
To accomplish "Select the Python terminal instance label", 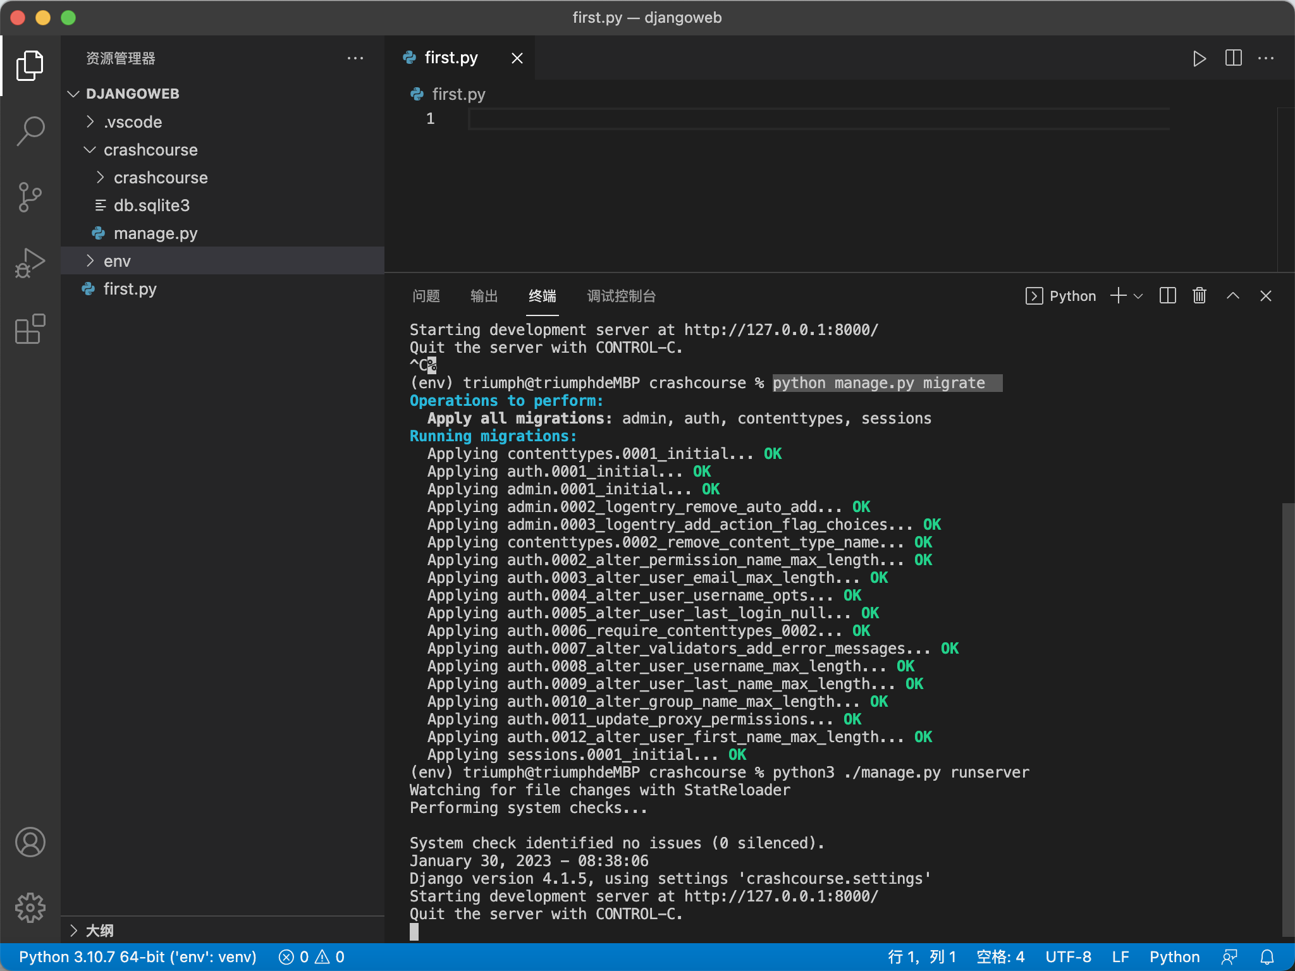I will click(1060, 296).
